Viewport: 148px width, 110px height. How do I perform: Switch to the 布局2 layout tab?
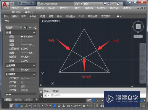(28, 100)
